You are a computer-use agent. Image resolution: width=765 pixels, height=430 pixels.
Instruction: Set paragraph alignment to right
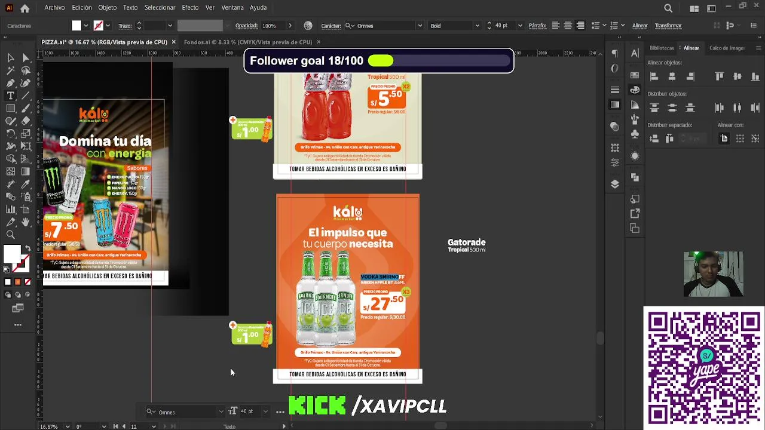click(x=580, y=26)
